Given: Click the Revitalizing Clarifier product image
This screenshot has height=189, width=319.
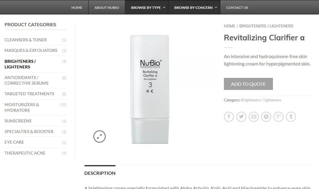Looking at the screenshot, I should point(150,89).
